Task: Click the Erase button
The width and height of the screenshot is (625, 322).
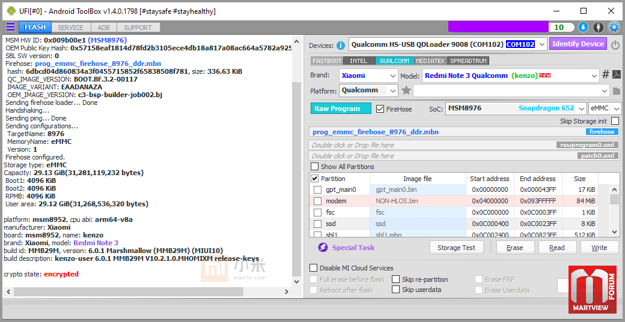Action: tap(515, 248)
